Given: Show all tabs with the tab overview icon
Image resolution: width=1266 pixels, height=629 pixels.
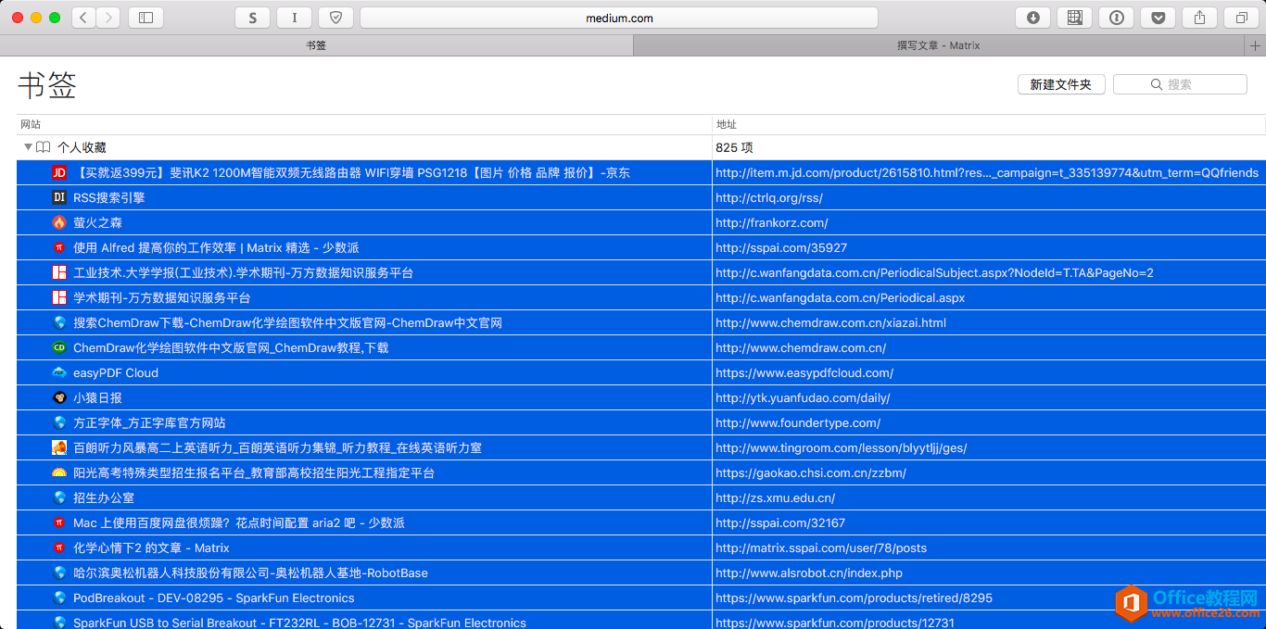Looking at the screenshot, I should pos(1240,17).
